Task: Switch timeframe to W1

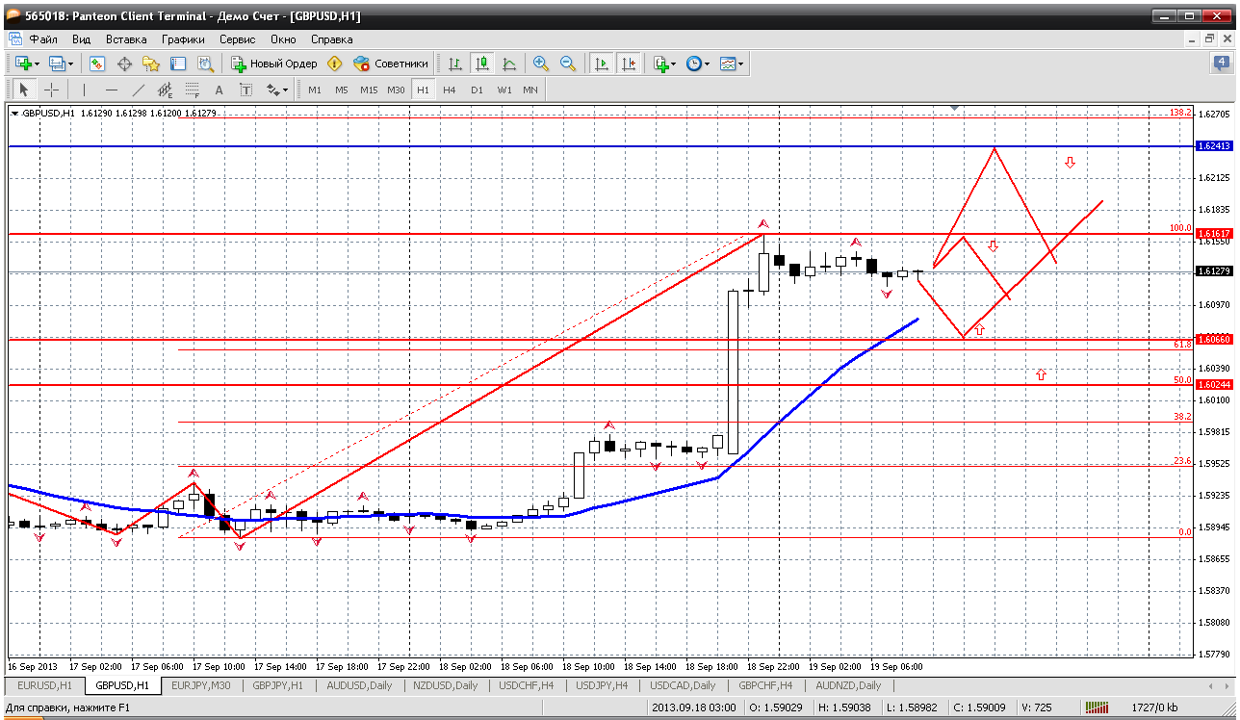Action: pyautogui.click(x=504, y=90)
